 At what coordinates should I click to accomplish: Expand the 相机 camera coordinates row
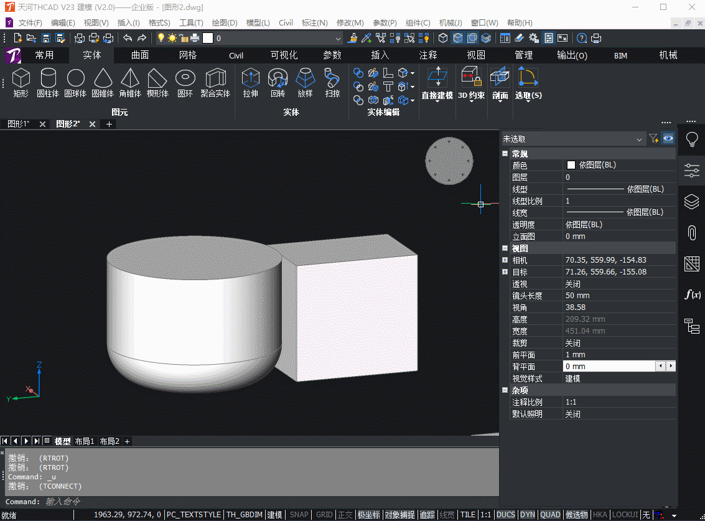(x=505, y=260)
